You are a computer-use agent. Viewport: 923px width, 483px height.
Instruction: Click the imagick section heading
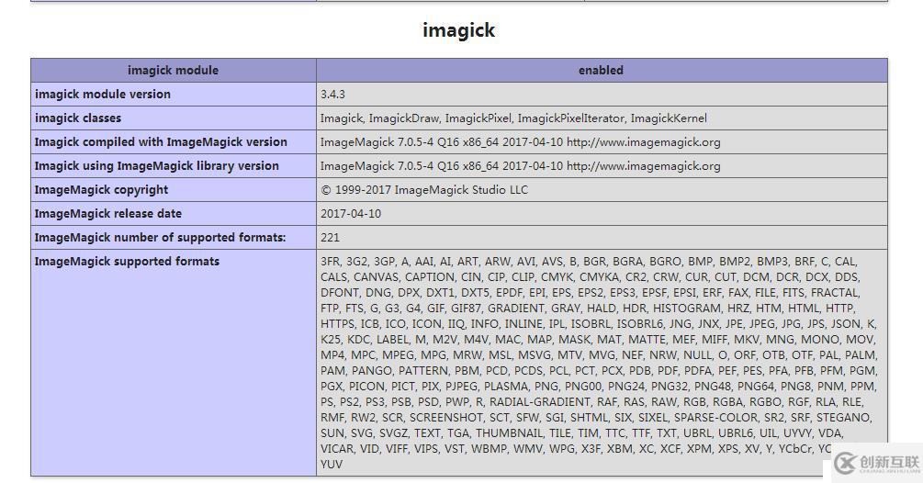coord(458,30)
